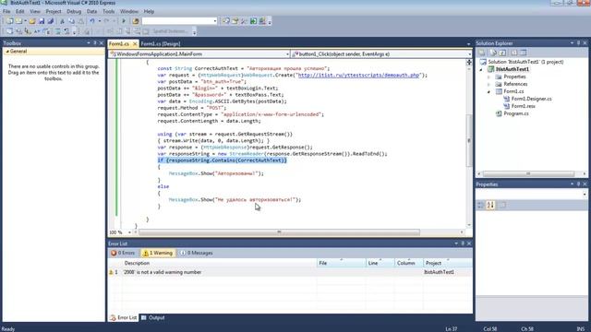The width and height of the screenshot is (591, 332).
Task: Select the '2008' warning row
Action: pos(290,272)
